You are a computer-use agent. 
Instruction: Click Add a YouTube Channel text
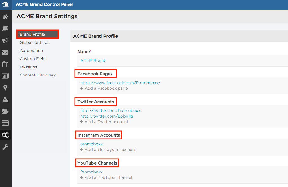click(108, 177)
